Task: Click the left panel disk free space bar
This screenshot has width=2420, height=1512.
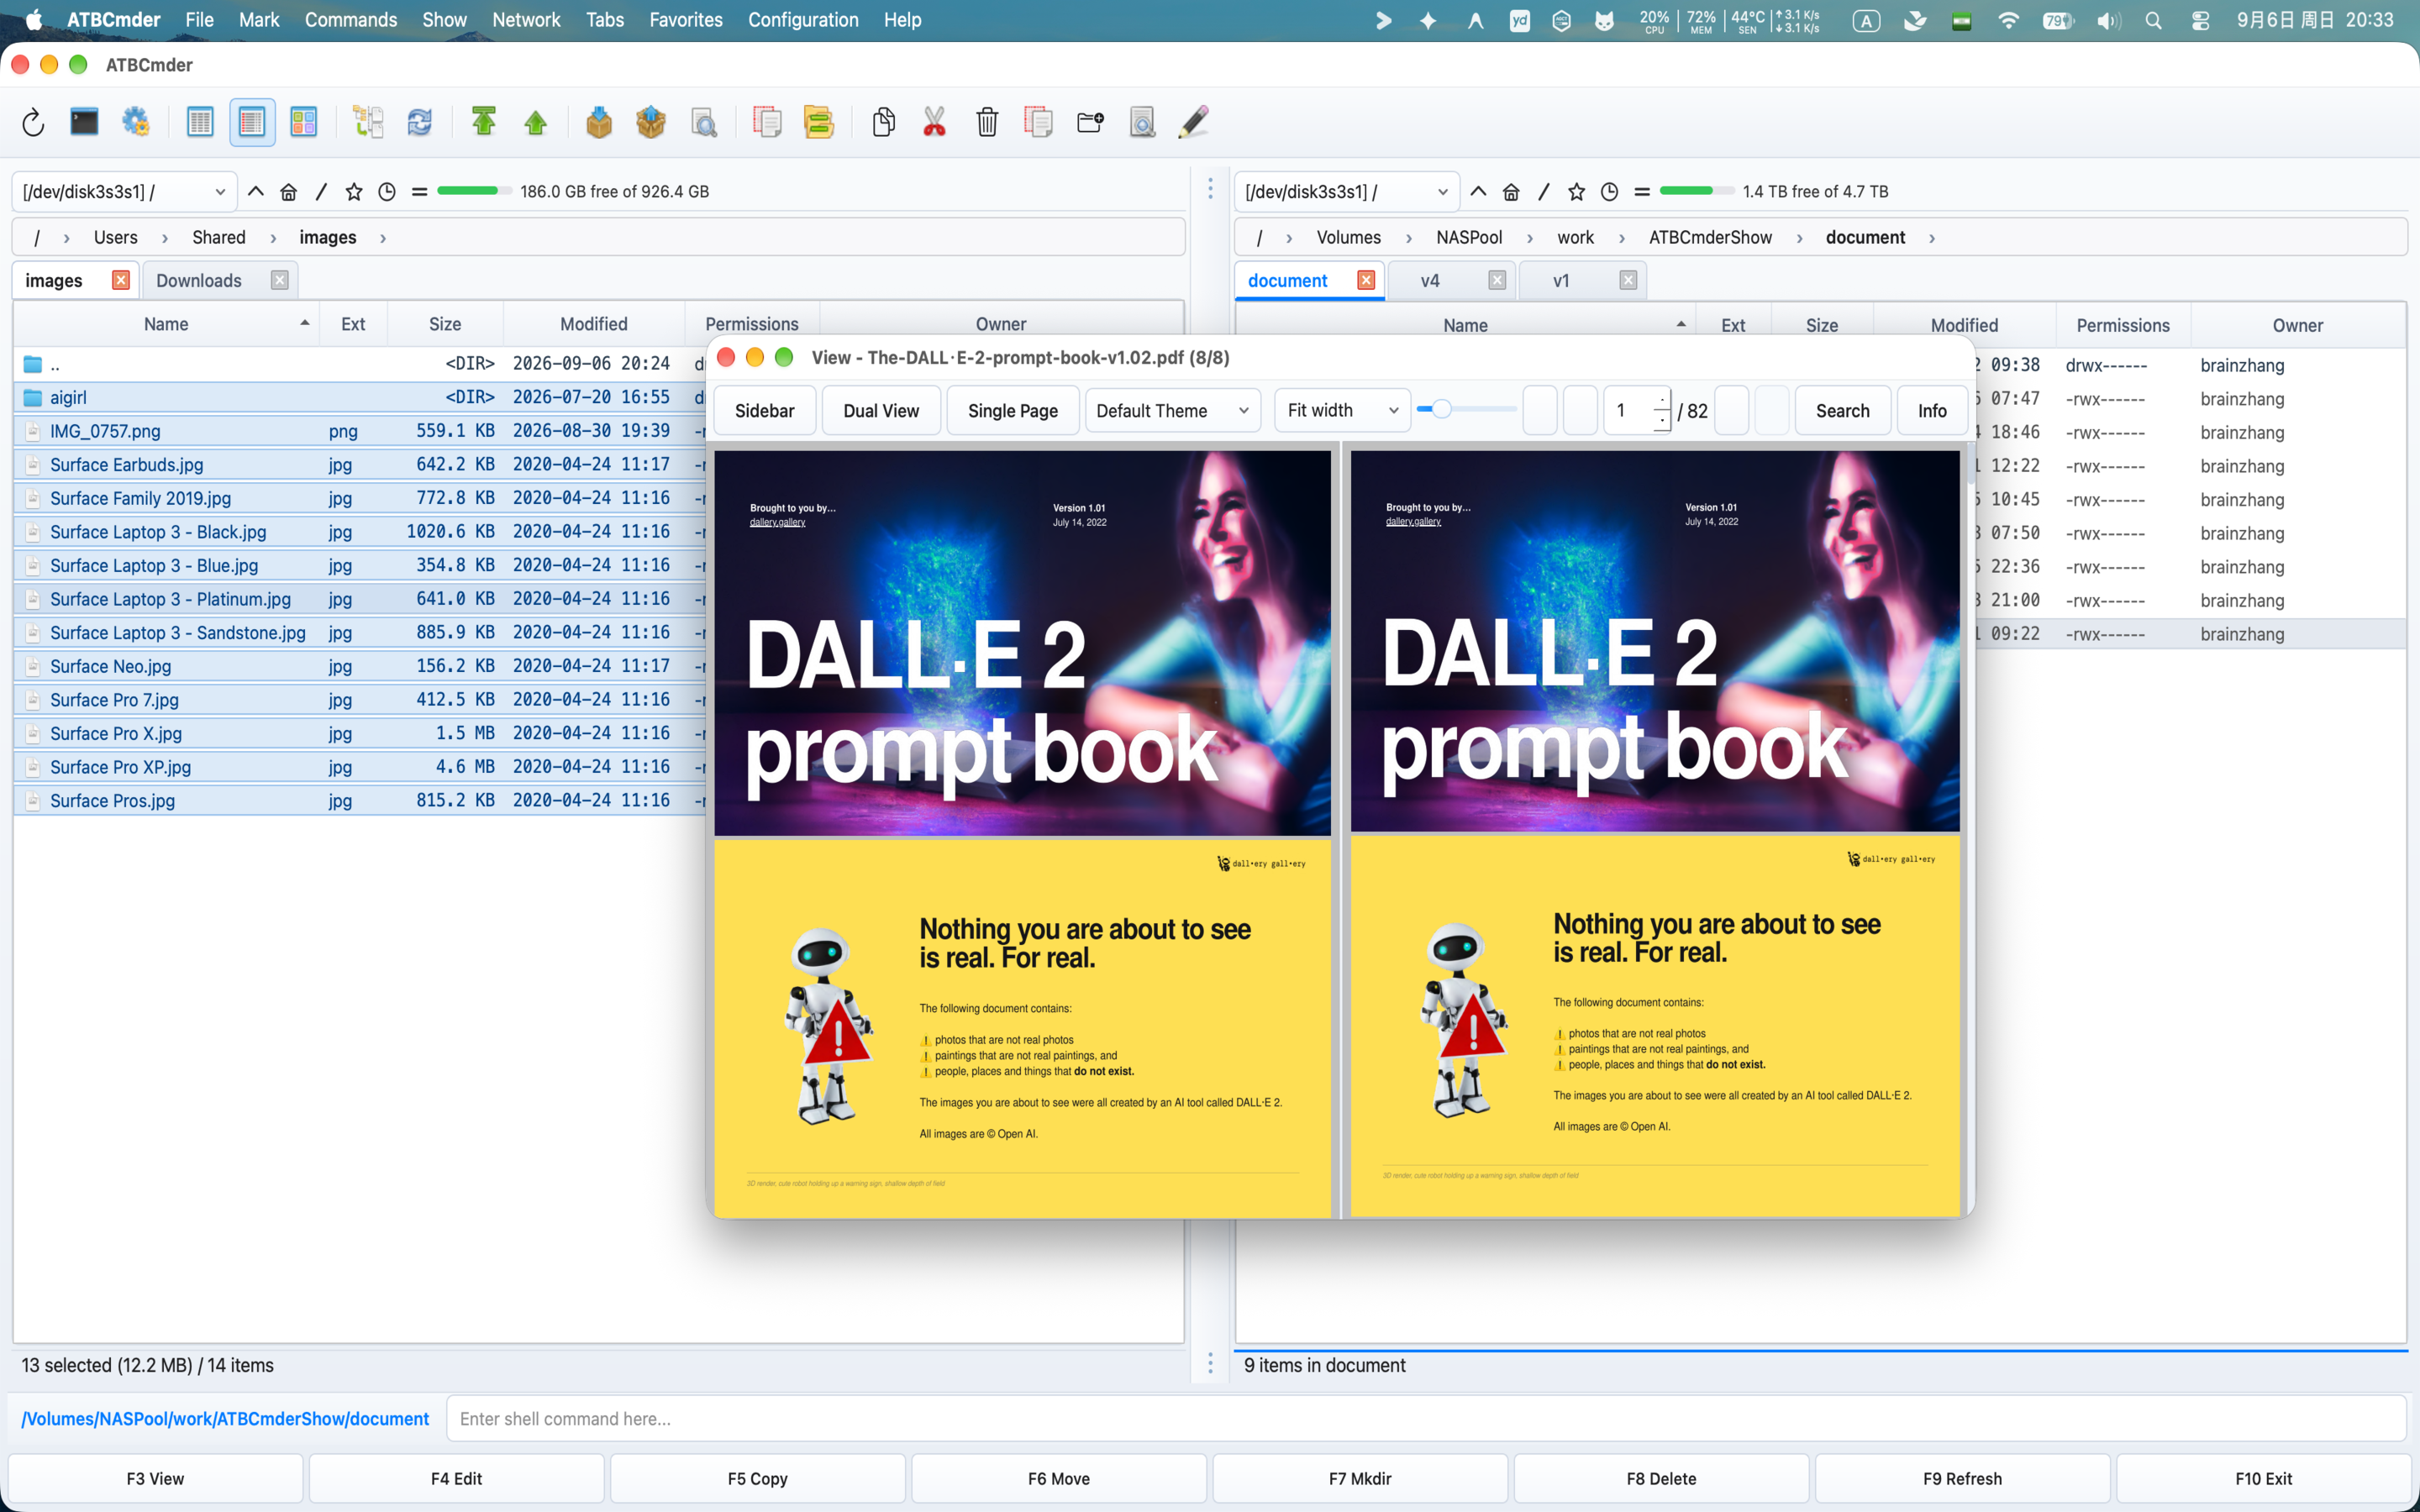Action: click(474, 191)
